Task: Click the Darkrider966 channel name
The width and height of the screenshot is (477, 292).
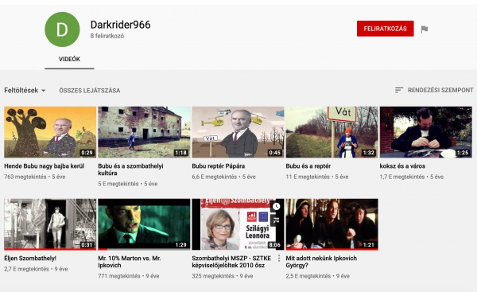Action: (121, 25)
